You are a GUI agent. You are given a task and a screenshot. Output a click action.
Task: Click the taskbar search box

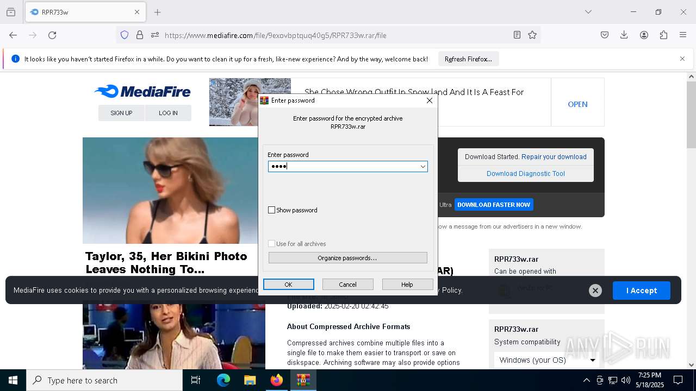(104, 380)
